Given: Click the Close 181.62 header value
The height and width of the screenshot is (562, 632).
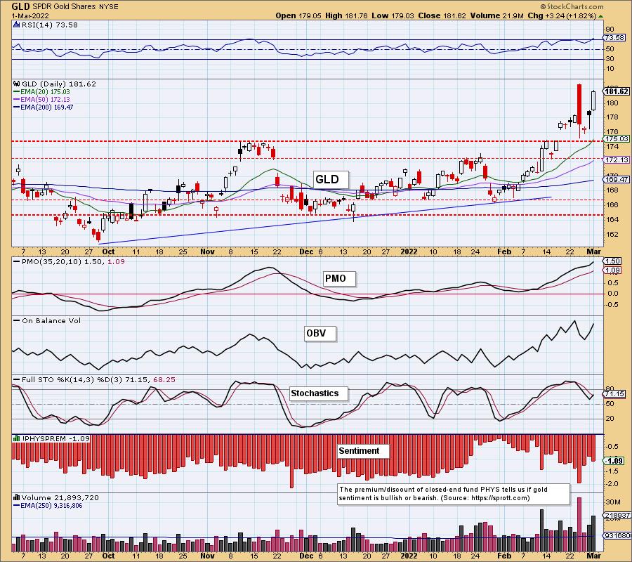Looking at the screenshot, I should [442, 15].
